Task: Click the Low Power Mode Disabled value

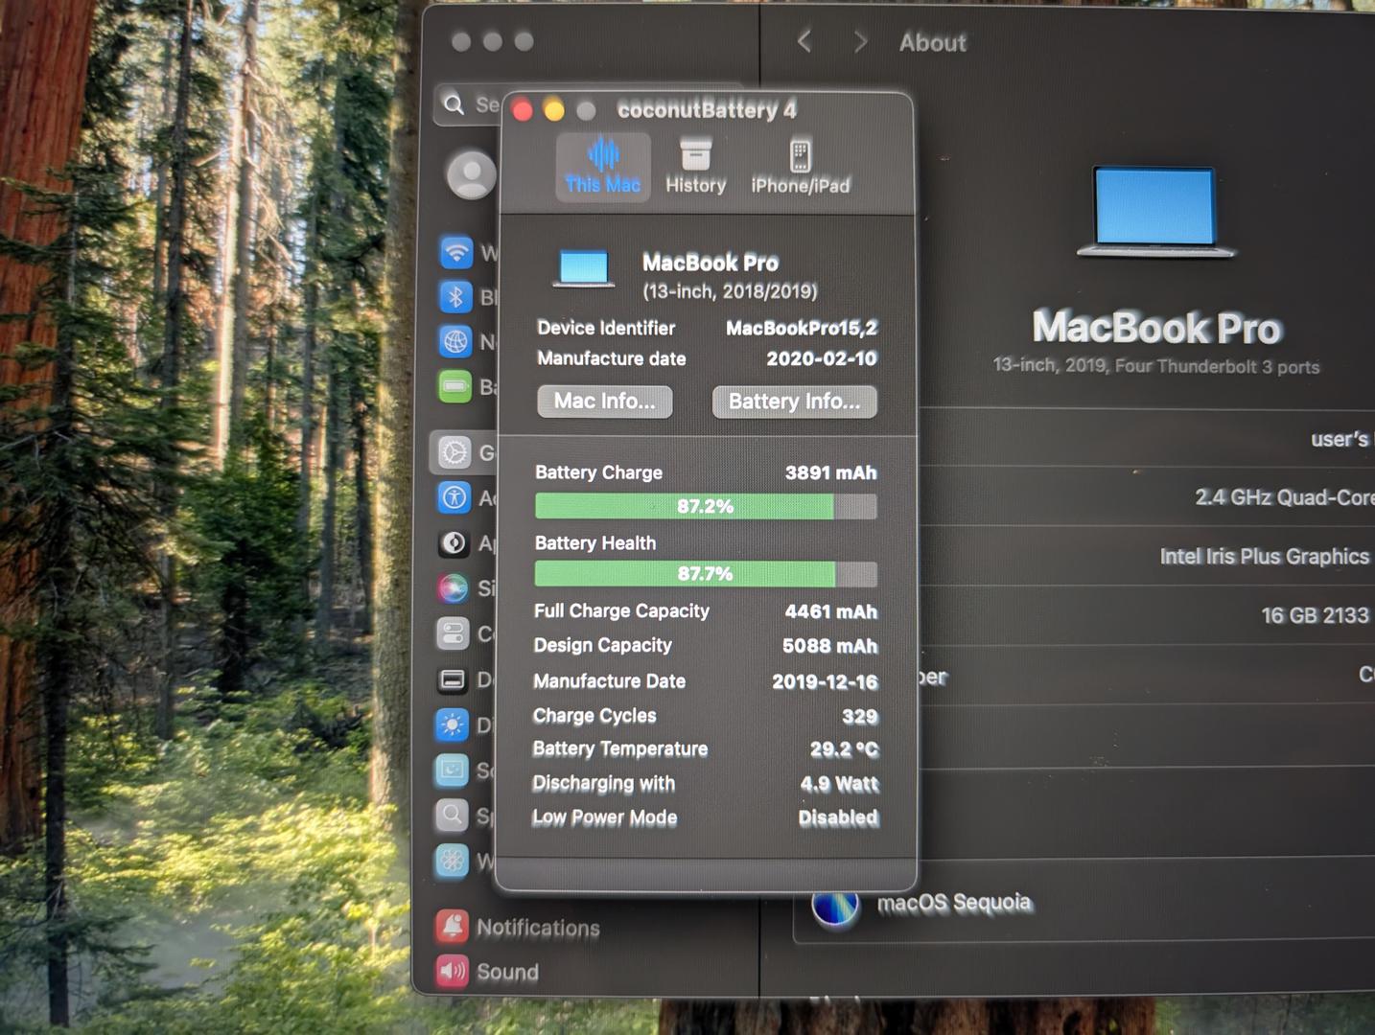Action: click(839, 817)
